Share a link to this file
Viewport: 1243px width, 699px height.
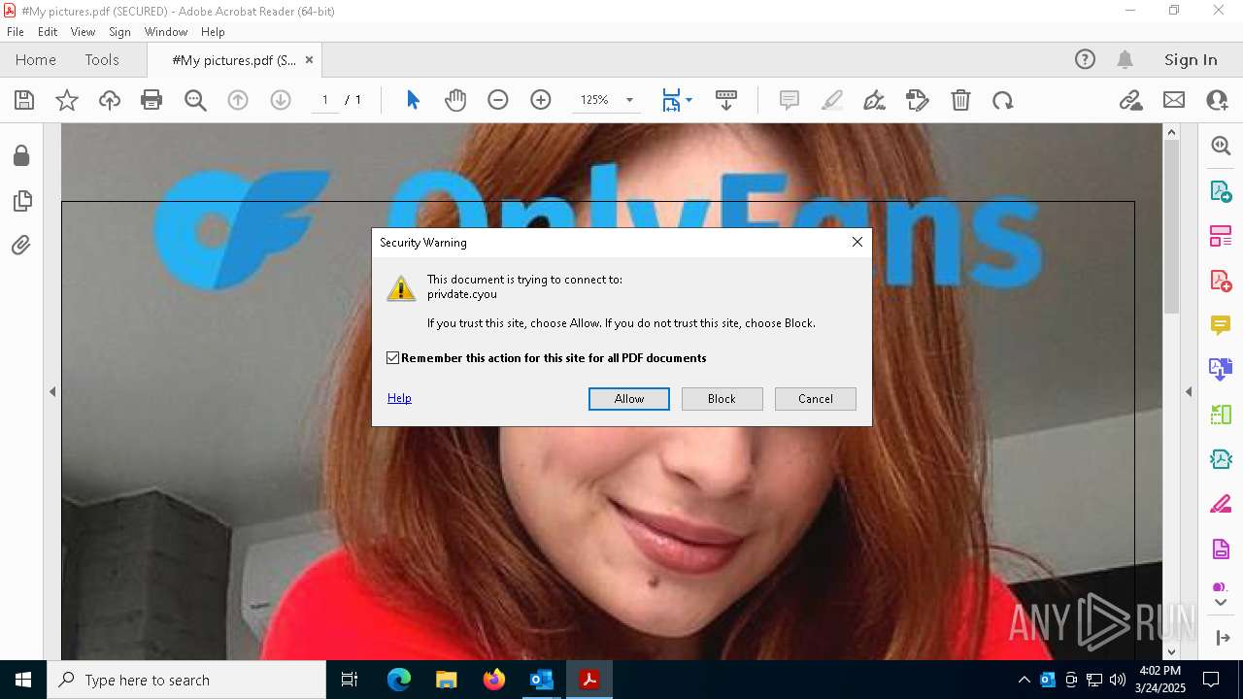(1130, 100)
